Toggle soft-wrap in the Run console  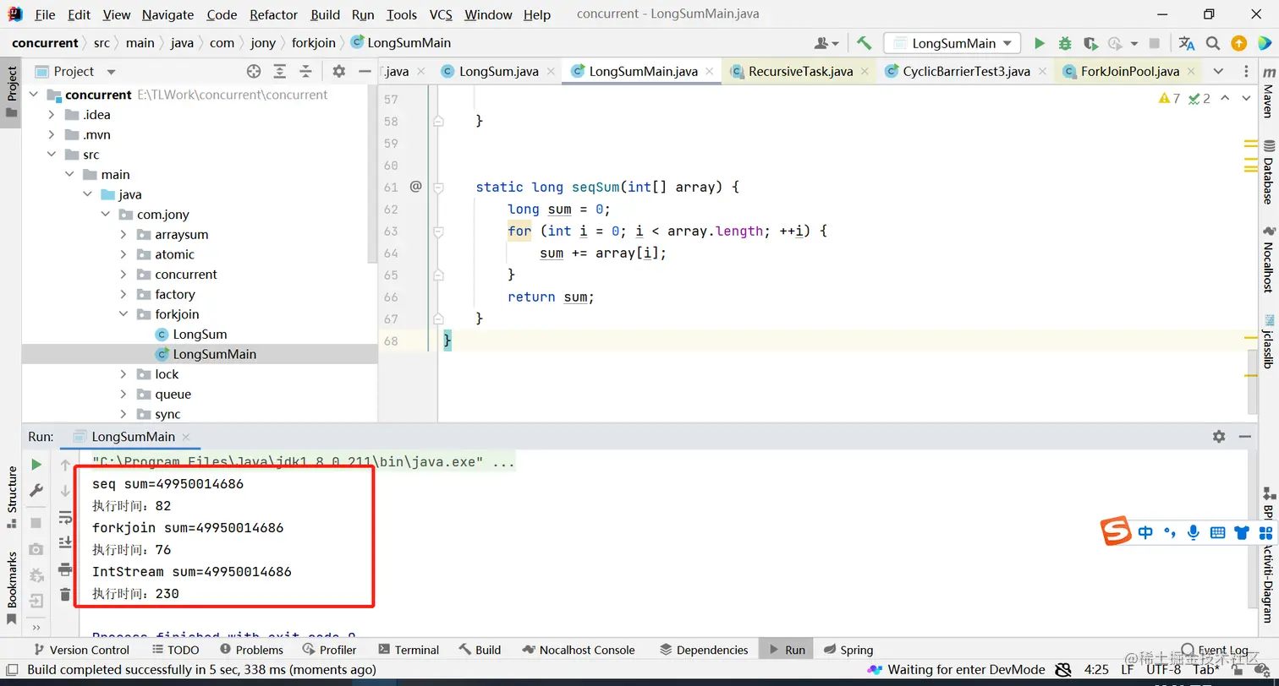tap(65, 517)
